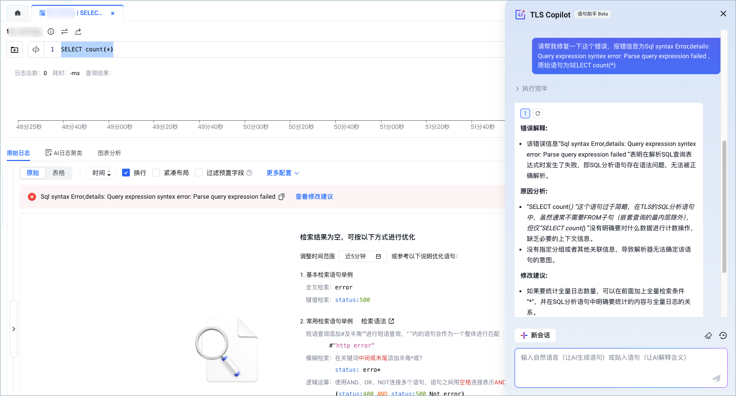Click the TLS Copilot logo icon
This screenshot has width=736, height=396.
(520, 15)
